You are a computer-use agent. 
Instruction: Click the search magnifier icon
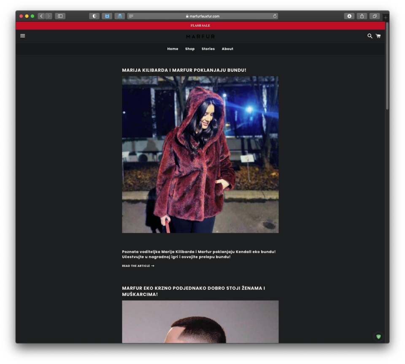coord(370,36)
